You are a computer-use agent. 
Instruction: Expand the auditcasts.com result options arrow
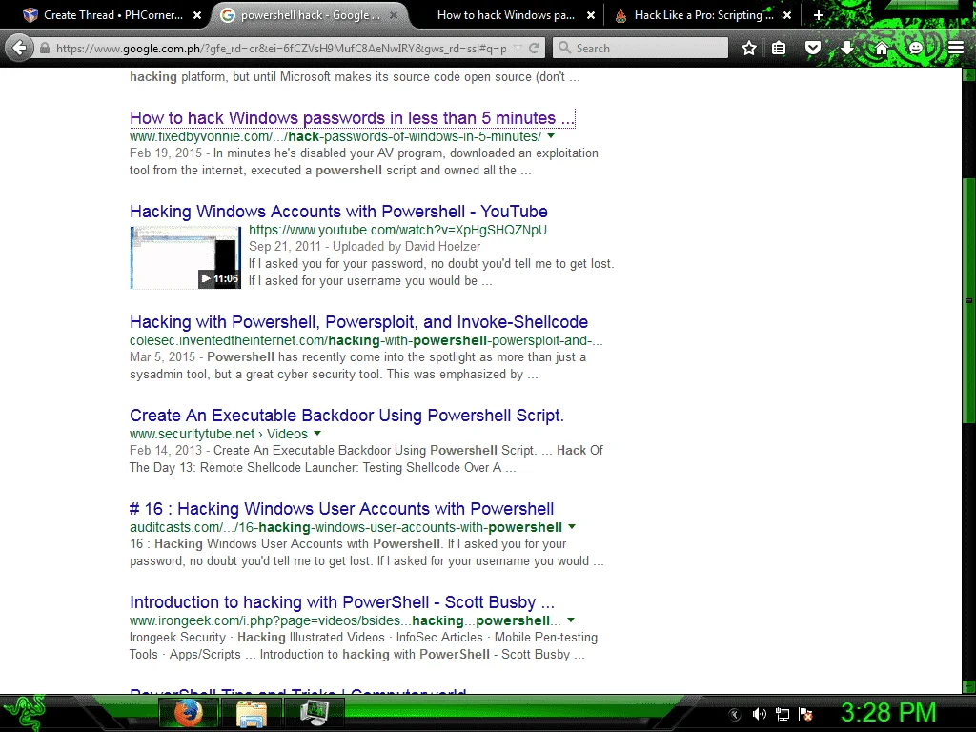(x=572, y=526)
